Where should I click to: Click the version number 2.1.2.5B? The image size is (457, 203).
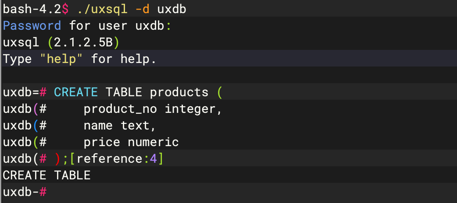click(83, 42)
